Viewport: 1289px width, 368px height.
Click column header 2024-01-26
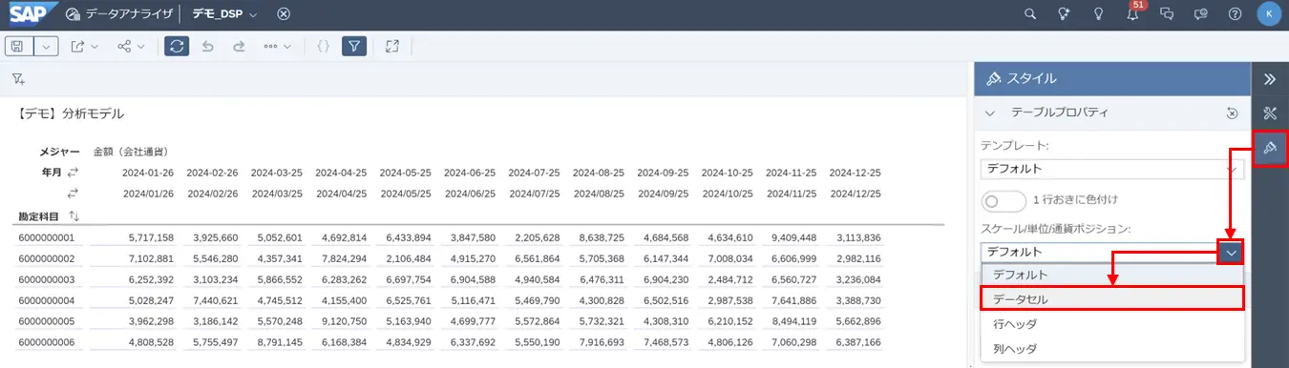[x=148, y=173]
